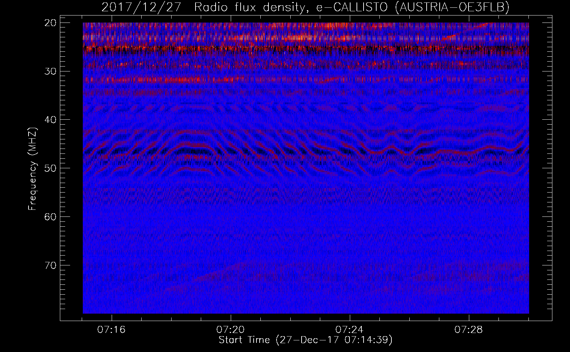
Task: Click the 'Start Time (27-Dec-17 07:14:39)' label
Action: [x=305, y=340]
